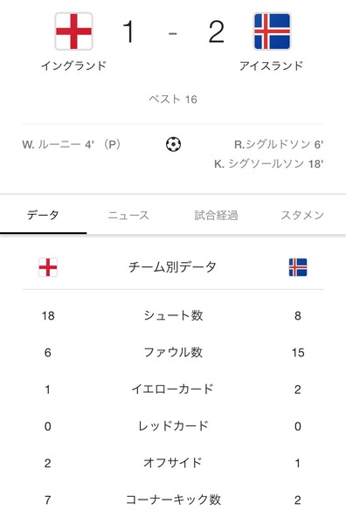This screenshot has height=524, width=346.
Task: Click W. ルーニー 4' goal scorer entry
Action: tap(72, 144)
